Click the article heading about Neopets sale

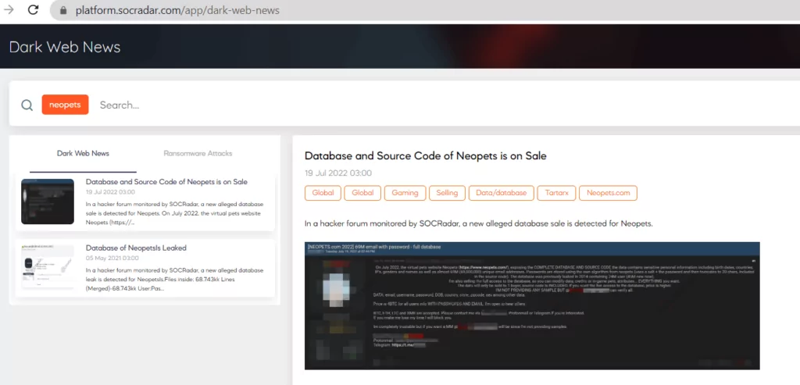point(426,156)
